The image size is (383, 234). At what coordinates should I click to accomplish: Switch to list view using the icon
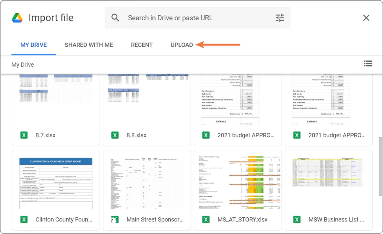click(368, 63)
